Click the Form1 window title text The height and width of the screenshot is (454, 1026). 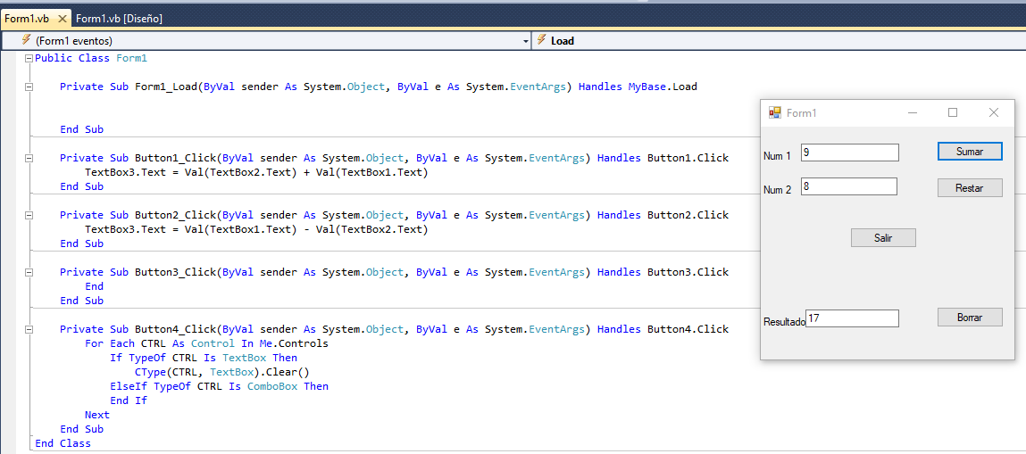(802, 113)
